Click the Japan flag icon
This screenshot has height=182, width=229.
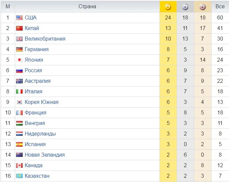[19, 60]
